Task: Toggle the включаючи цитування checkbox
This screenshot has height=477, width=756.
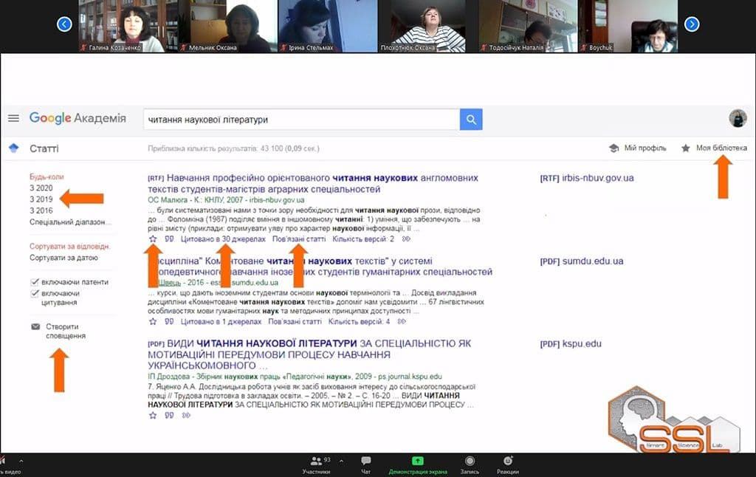Action: click(x=35, y=293)
